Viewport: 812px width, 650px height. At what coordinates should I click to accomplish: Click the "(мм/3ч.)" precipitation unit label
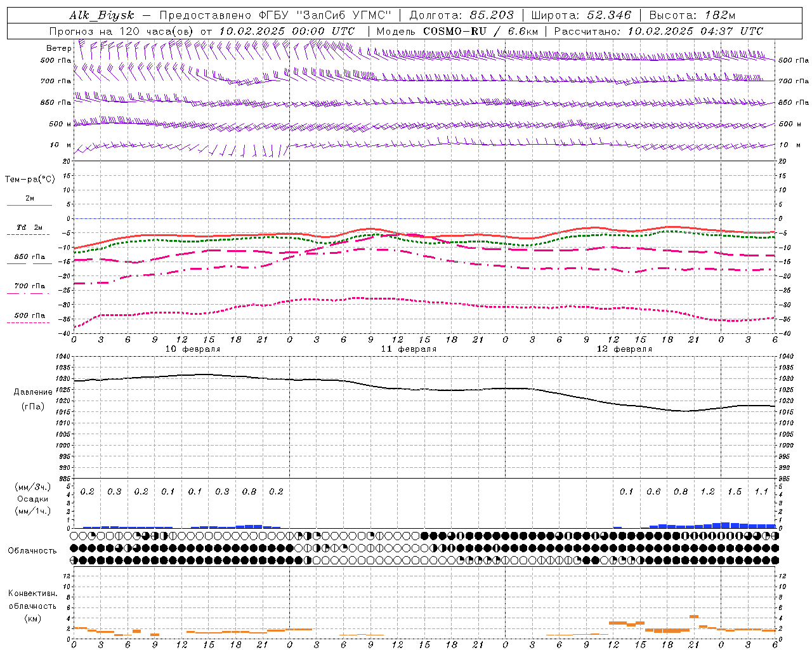tap(33, 487)
